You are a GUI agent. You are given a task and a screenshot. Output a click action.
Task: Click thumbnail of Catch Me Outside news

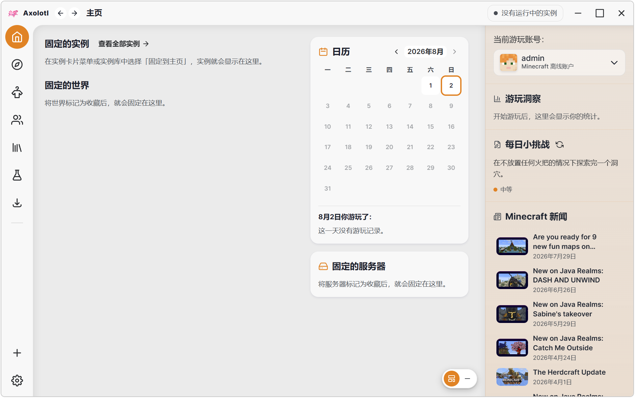coord(512,348)
